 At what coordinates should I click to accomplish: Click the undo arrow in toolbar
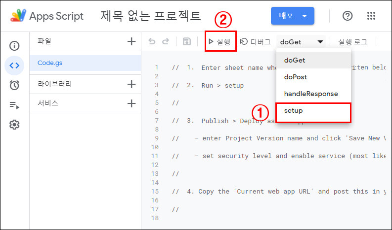[153, 42]
